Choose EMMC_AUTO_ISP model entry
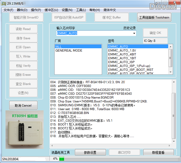The height and width of the screenshot is (163, 181). point(121,62)
